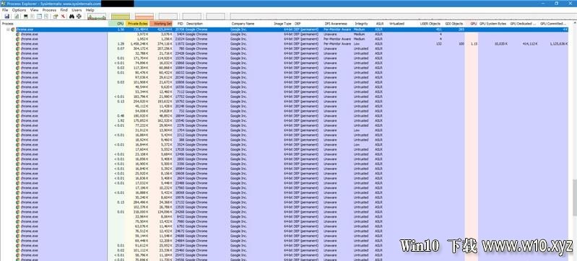Sort by the CPU column header
Screen dimensions: 577x261
pyautogui.click(x=117, y=24)
